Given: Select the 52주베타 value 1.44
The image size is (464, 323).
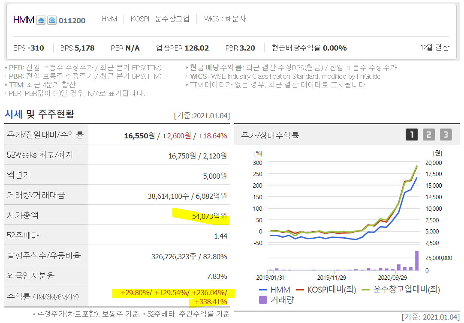Looking at the screenshot, I should point(220,236).
